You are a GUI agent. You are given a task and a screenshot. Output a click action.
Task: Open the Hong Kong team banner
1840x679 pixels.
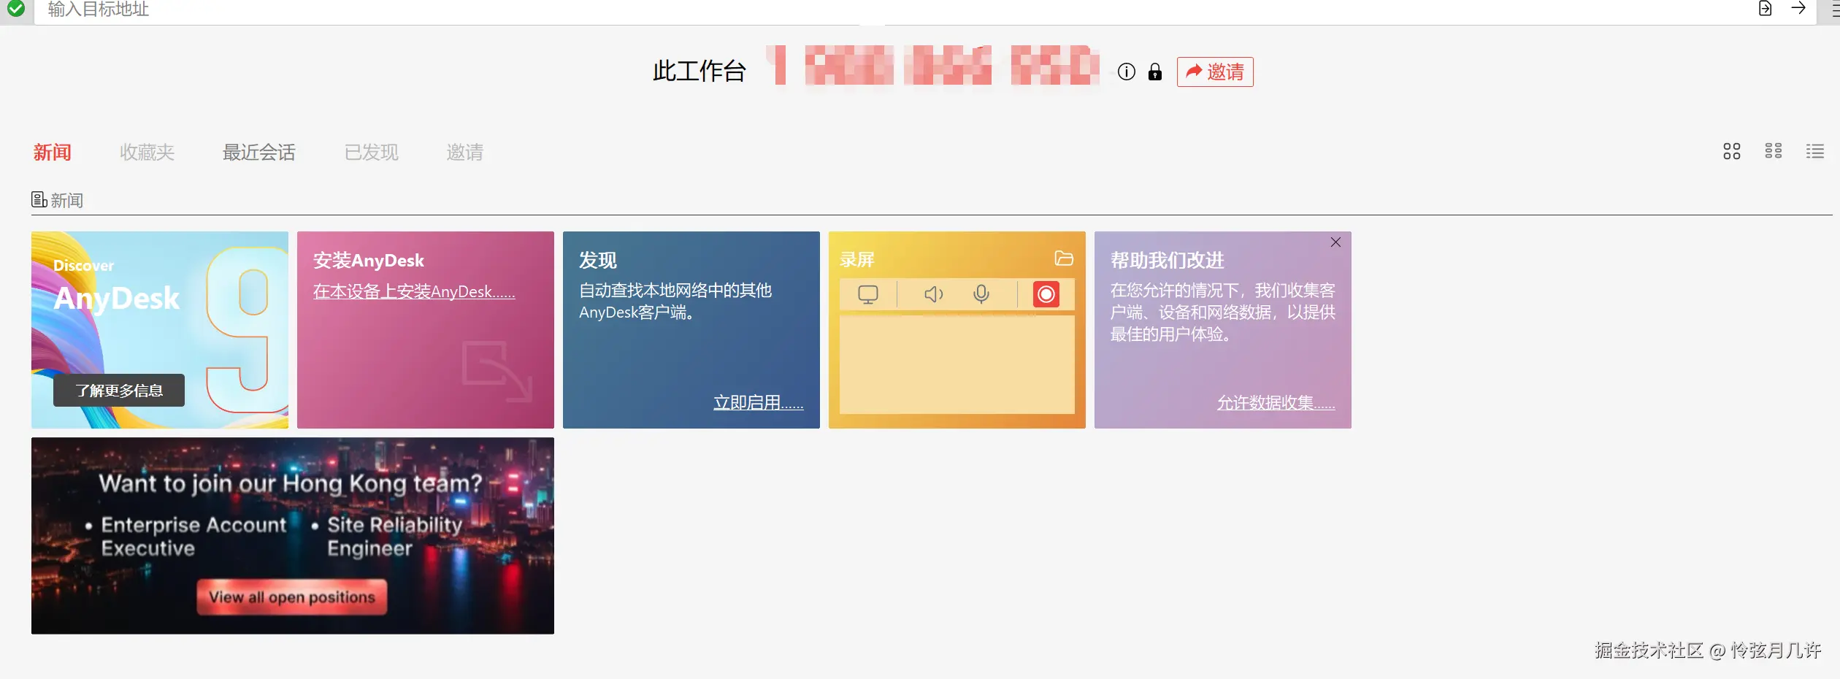293,536
